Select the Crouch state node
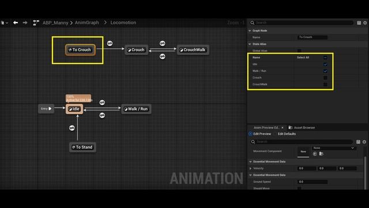This screenshot has height=208, width=369. click(x=136, y=50)
